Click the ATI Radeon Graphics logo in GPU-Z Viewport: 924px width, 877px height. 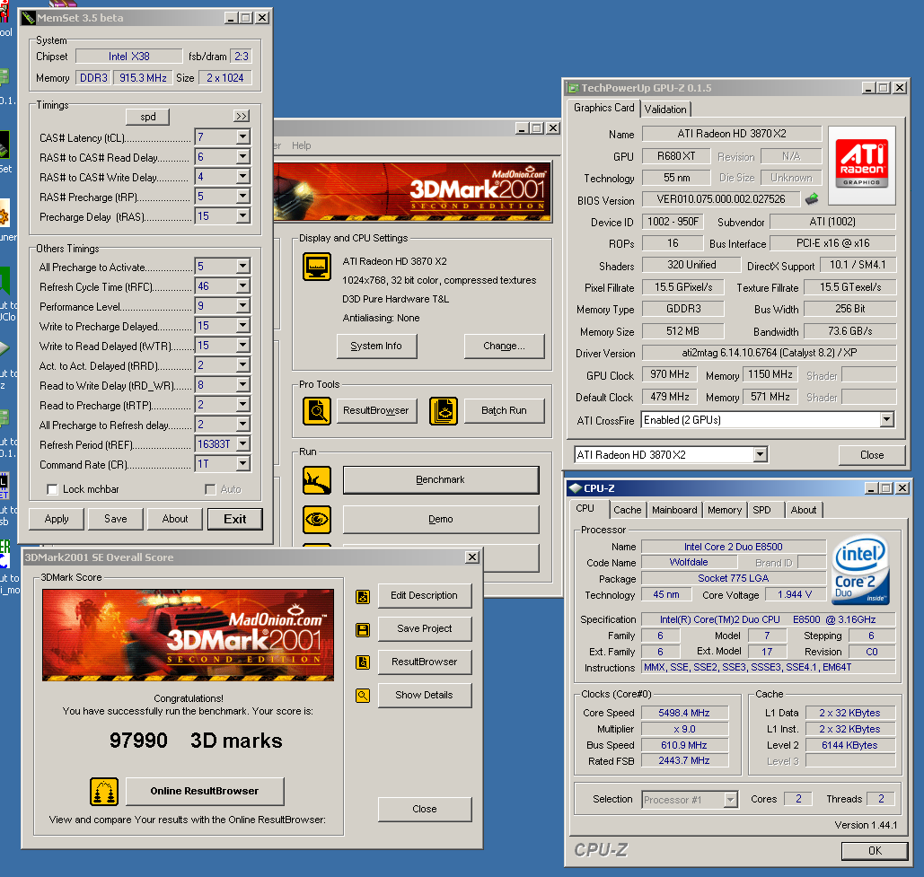click(x=861, y=165)
